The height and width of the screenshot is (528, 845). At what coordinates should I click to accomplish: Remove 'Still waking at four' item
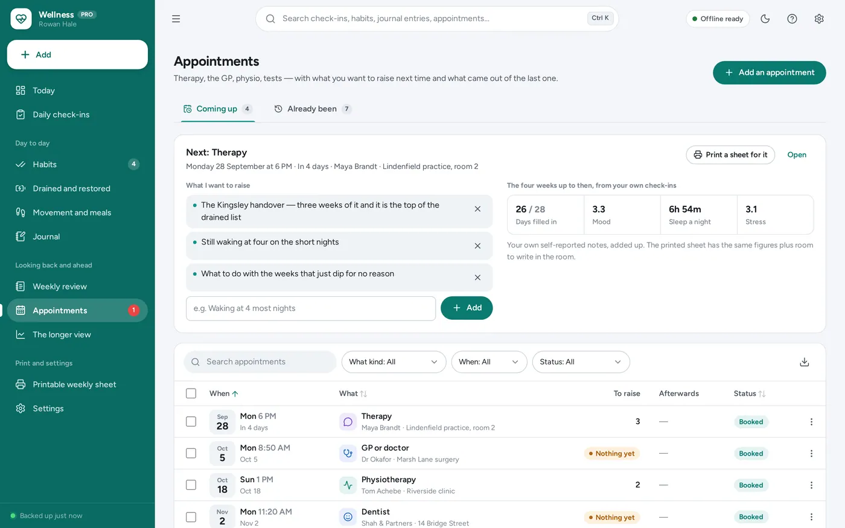pos(477,246)
